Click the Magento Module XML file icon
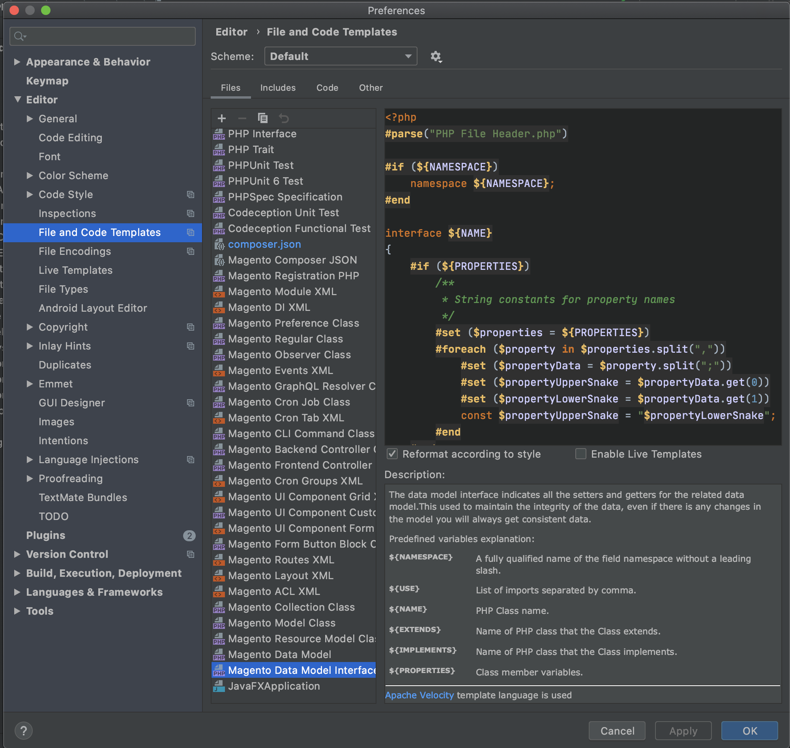 [219, 292]
